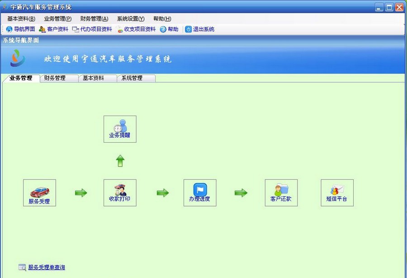
Task: Open the 基本资料(B) menu
Action: (x=20, y=19)
